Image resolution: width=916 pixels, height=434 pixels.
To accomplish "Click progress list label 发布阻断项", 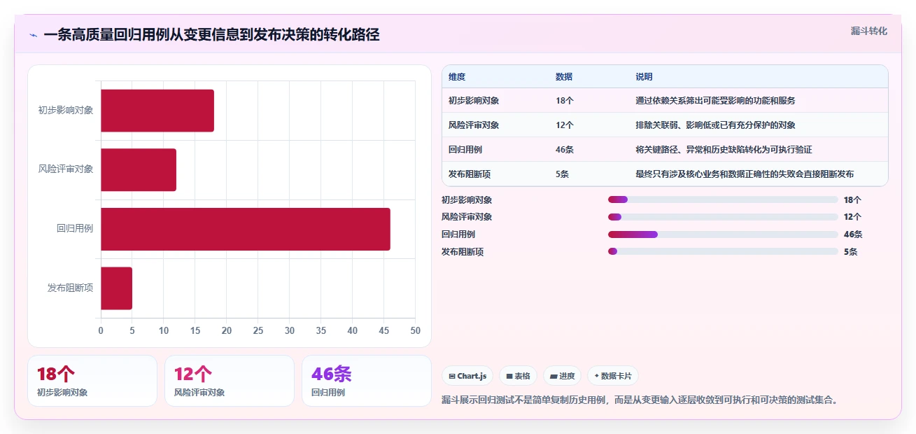I will coord(463,252).
